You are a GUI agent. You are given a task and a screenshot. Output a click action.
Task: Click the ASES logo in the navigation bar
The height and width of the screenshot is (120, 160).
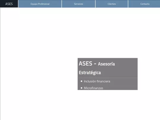click(9, 4)
